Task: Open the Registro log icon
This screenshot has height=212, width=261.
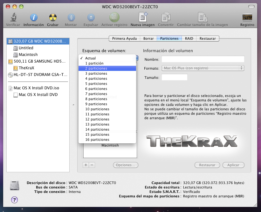Action: pyautogui.click(x=247, y=17)
